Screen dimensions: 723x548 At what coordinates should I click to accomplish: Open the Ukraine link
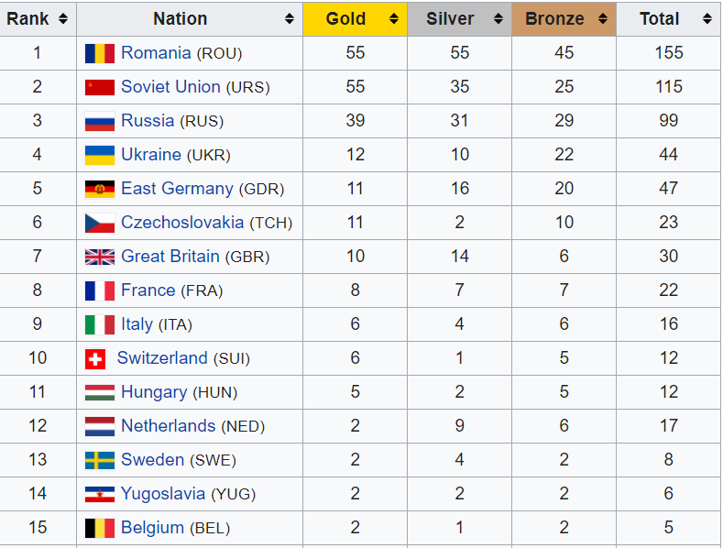[151, 155]
